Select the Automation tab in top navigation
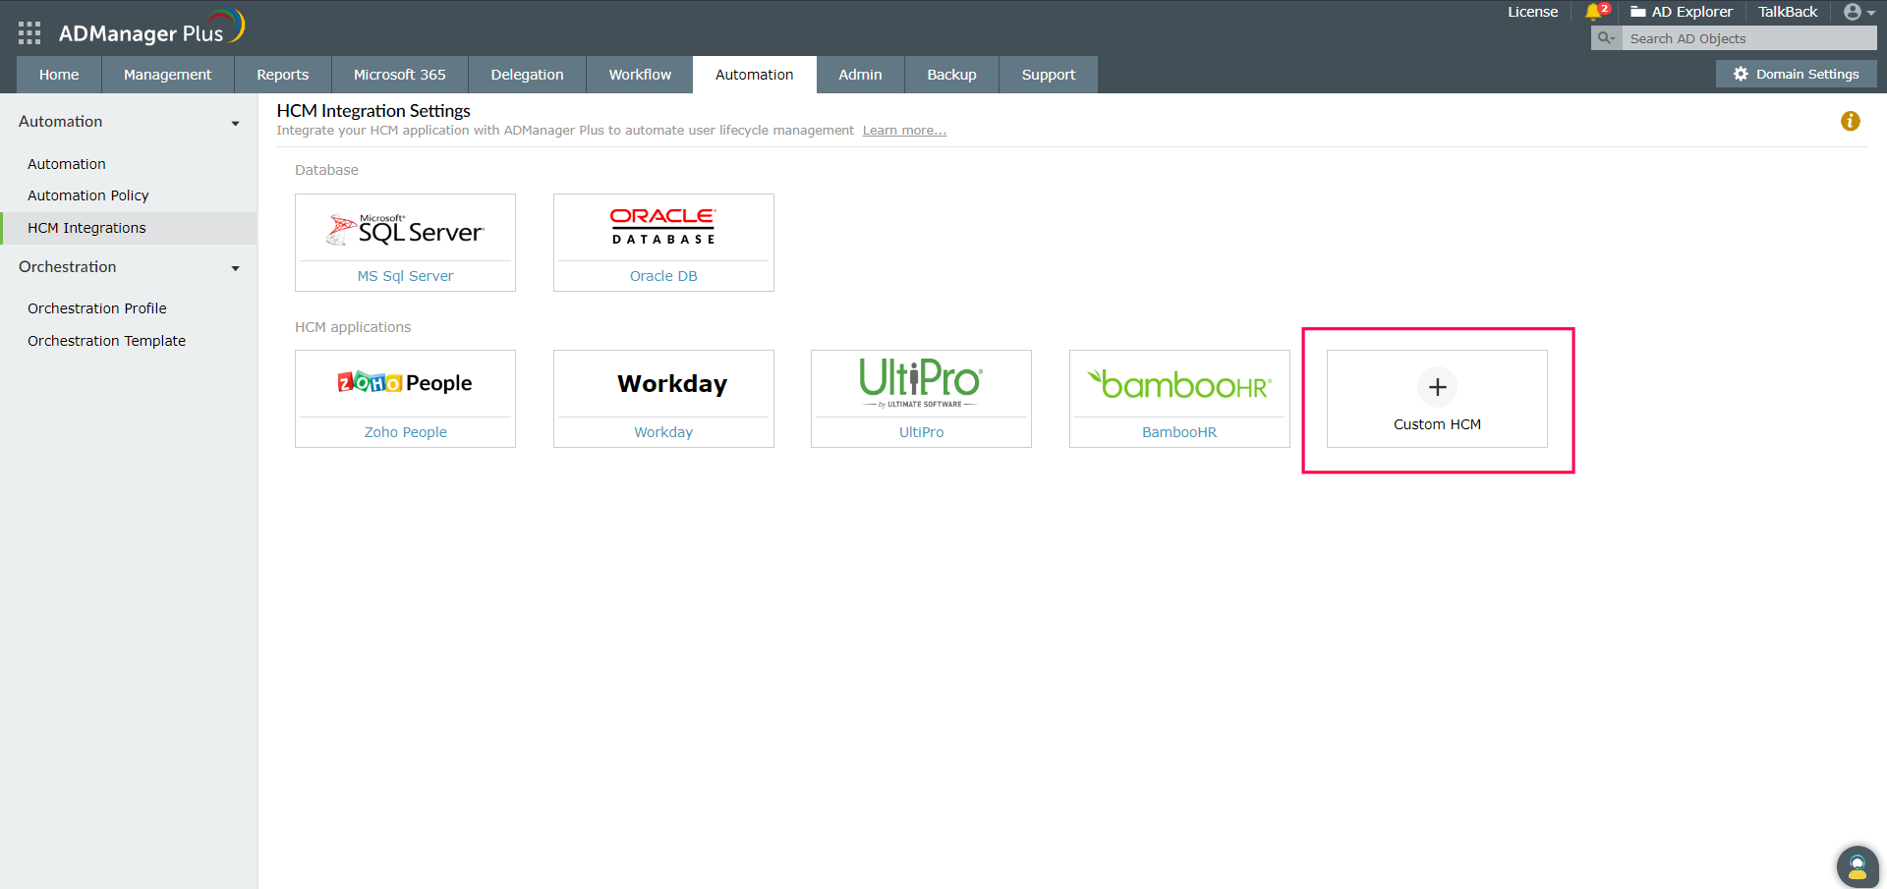 (x=754, y=75)
